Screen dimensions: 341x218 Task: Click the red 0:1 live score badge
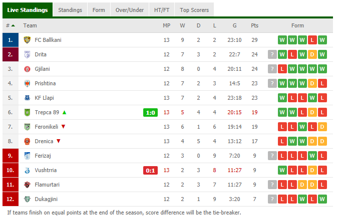click(x=151, y=170)
